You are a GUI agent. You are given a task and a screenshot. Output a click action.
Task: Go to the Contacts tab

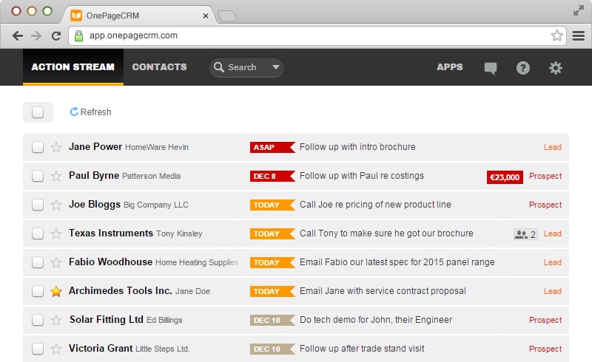tap(159, 67)
